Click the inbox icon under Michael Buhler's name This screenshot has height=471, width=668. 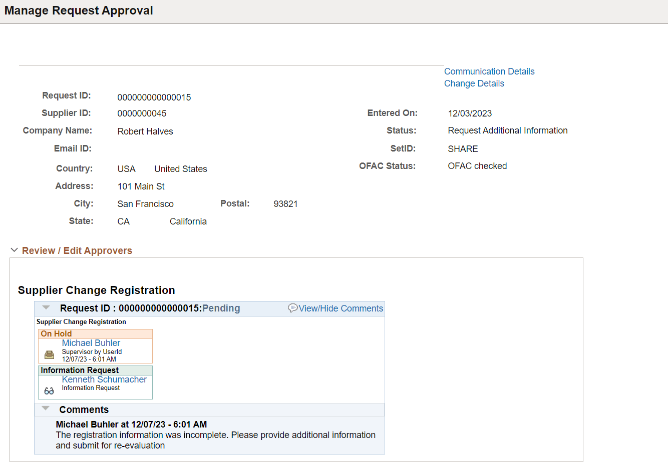pos(49,354)
